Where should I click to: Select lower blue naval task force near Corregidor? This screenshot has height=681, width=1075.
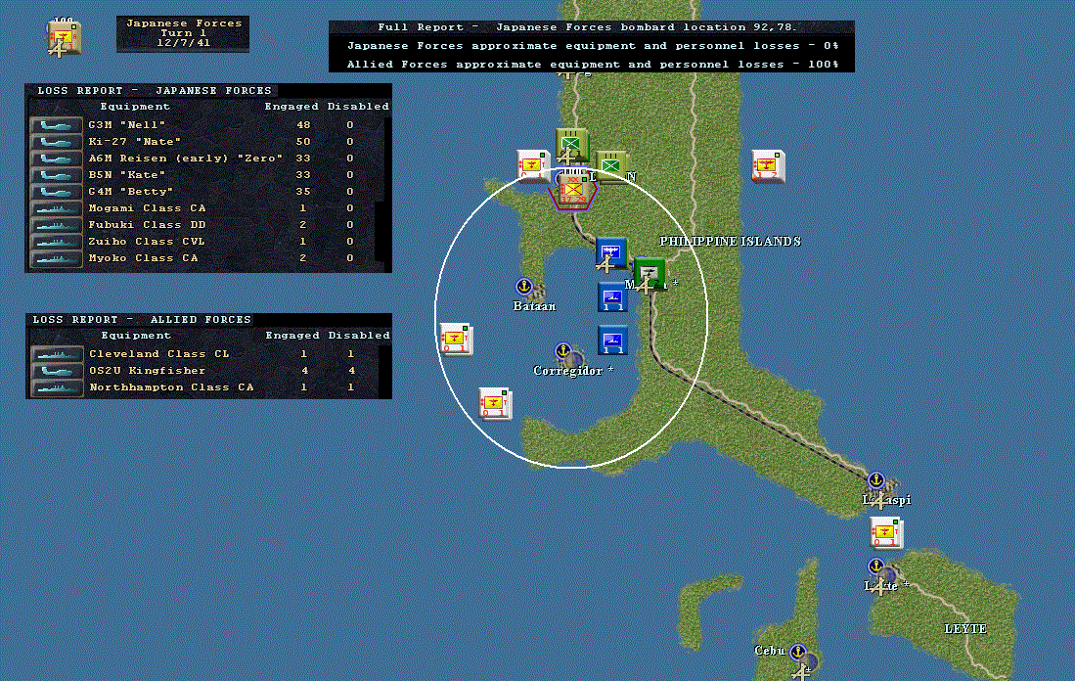click(x=611, y=340)
